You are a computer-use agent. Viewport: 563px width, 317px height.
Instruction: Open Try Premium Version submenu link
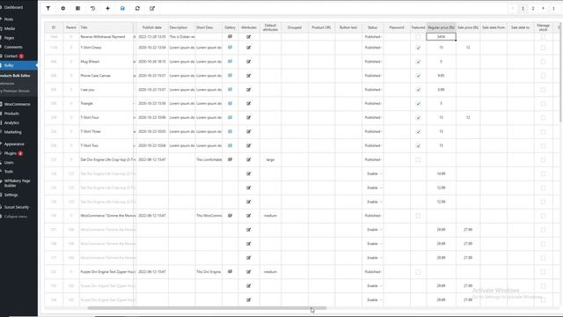(15, 91)
